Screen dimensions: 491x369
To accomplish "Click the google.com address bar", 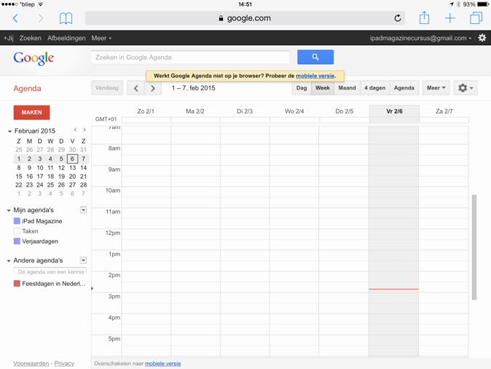I will pyautogui.click(x=245, y=18).
